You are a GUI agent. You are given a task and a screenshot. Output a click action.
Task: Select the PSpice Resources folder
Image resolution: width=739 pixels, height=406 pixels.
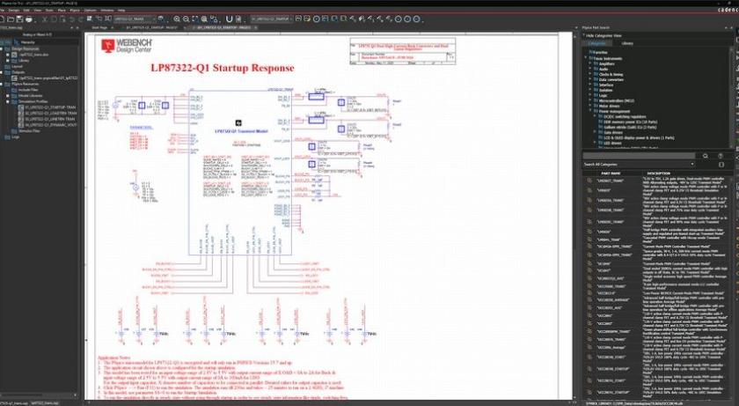[25, 84]
